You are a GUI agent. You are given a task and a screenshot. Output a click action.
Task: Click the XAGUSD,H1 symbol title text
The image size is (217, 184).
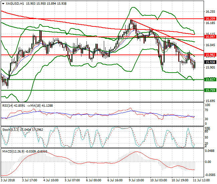coord(15,4)
